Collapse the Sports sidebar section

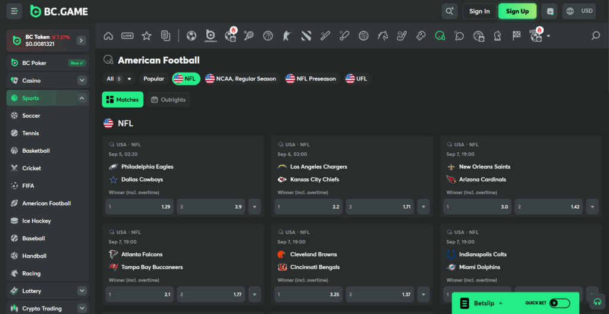coord(81,98)
